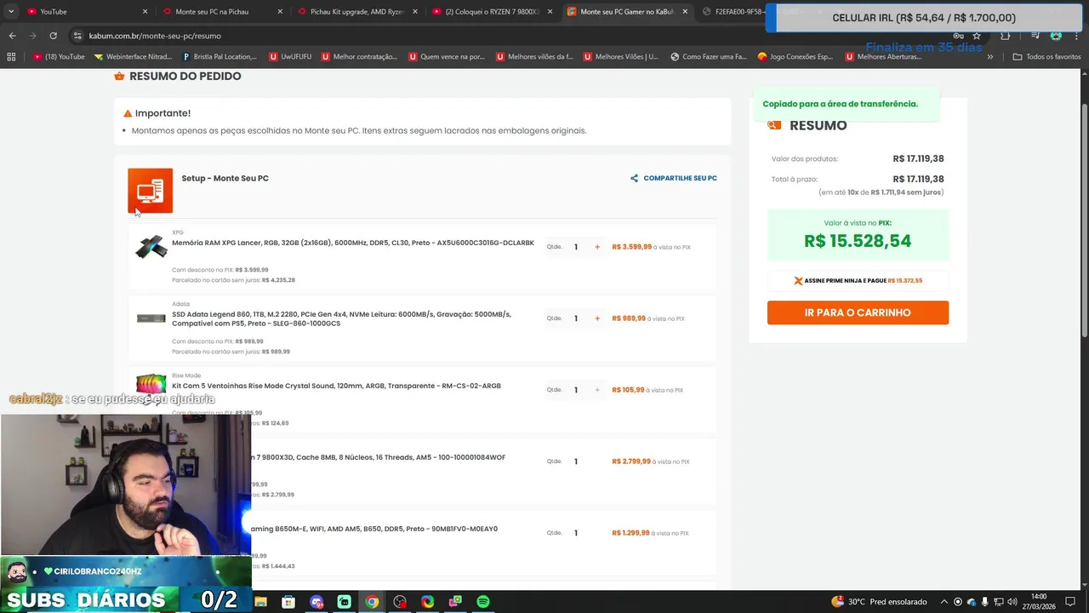Open the Melhores Aberturas bookmark

click(884, 57)
